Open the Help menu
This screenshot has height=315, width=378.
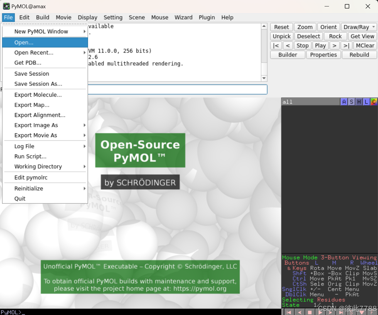tap(227, 17)
